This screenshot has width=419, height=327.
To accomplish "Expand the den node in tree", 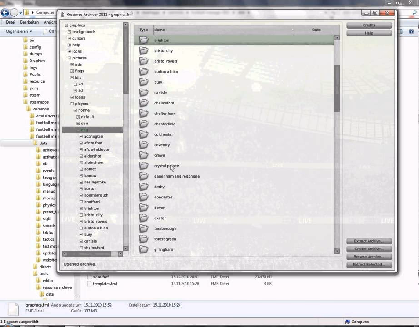I will tap(78, 123).
